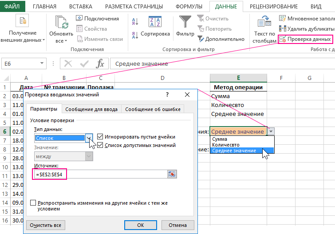Switch to РЕЦЕНЗИРОВАНИЕ ribbon tab
The height and width of the screenshot is (234, 335).
point(274,6)
